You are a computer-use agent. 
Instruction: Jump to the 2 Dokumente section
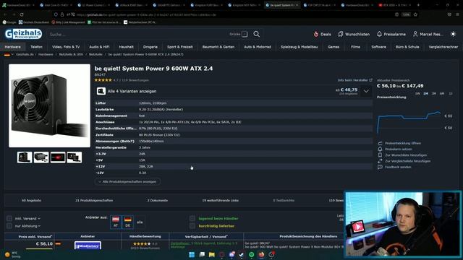(158, 201)
